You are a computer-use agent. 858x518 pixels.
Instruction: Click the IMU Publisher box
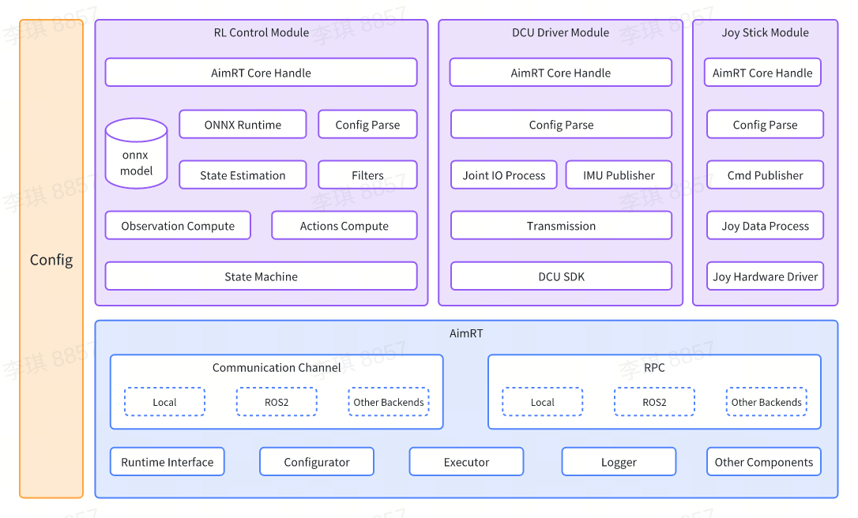pos(619,175)
